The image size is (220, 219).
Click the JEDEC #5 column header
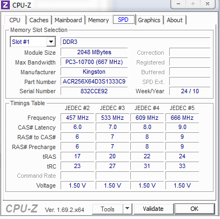[182, 108]
